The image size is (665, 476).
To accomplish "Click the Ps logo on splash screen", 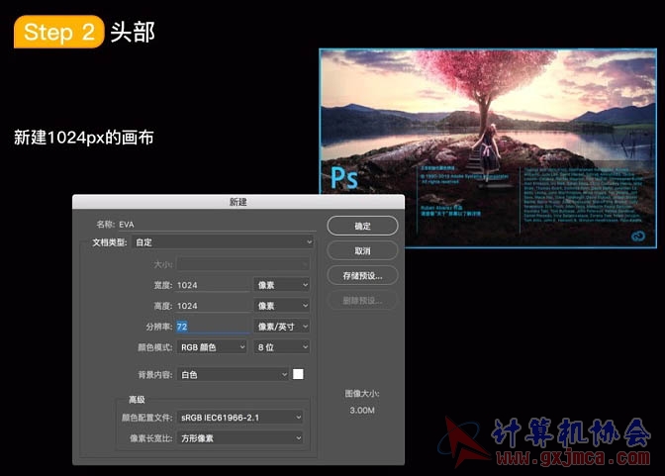I will (344, 178).
